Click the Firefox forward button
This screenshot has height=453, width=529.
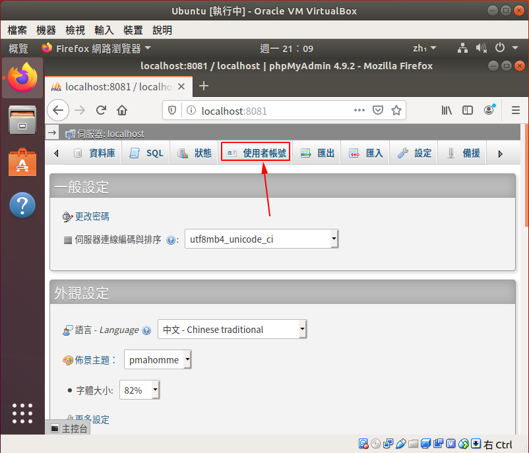coord(80,110)
